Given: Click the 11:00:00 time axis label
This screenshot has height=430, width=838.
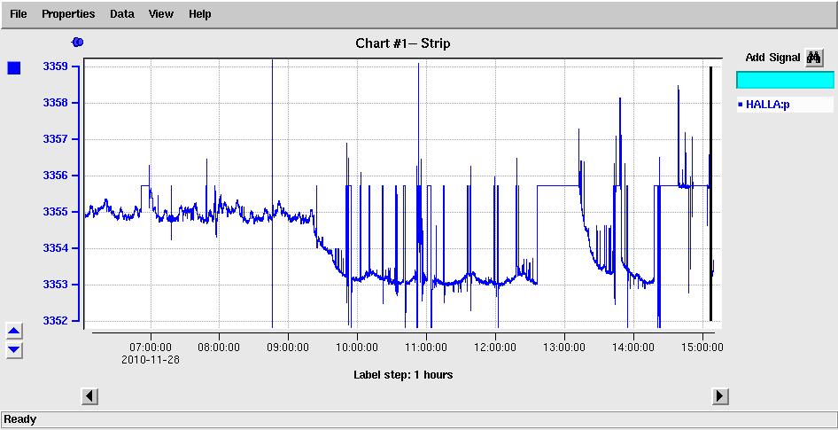Looking at the screenshot, I should (426, 347).
